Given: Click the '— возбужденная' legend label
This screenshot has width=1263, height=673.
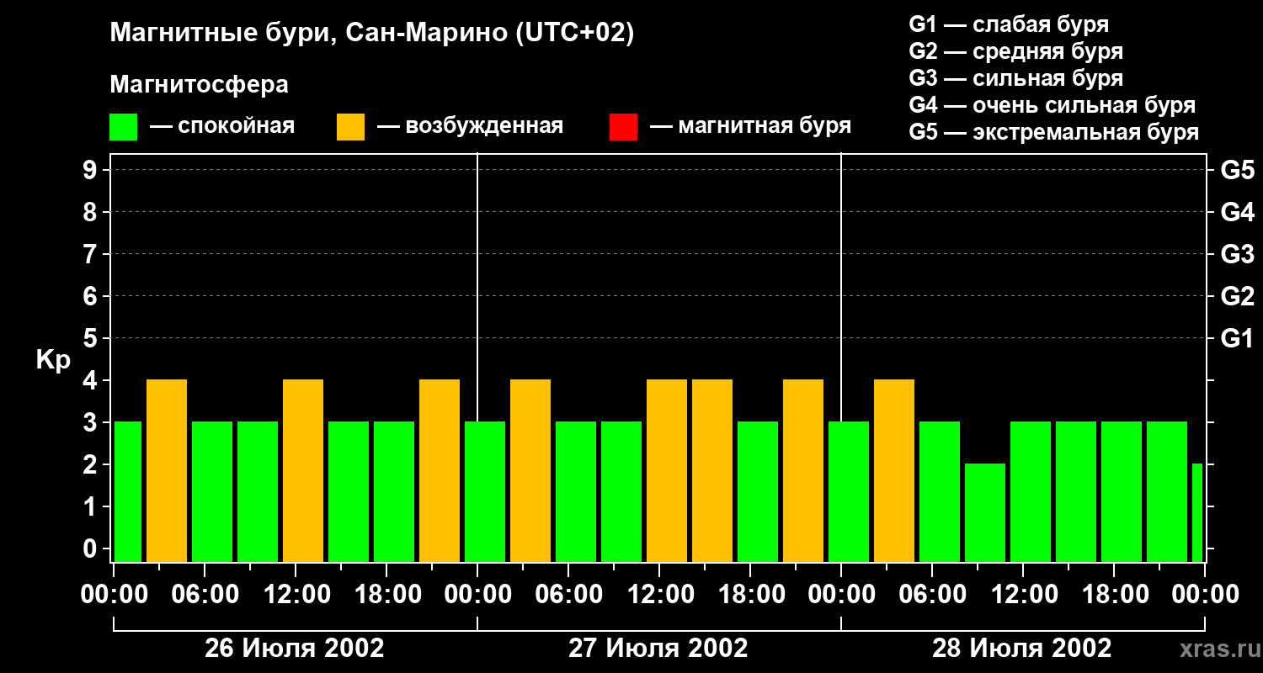Looking at the screenshot, I should (x=470, y=126).
